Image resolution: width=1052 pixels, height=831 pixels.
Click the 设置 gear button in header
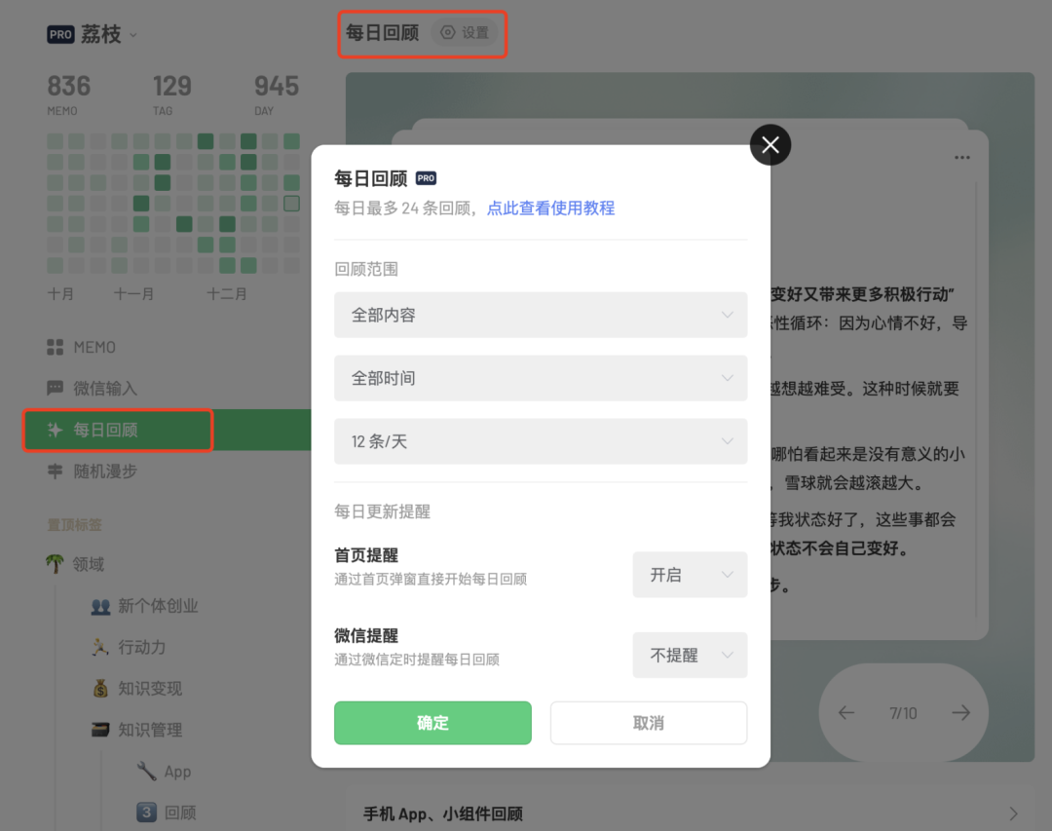tap(465, 32)
